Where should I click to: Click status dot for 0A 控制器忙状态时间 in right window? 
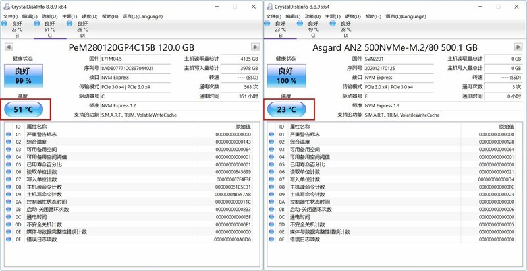coord(271,202)
